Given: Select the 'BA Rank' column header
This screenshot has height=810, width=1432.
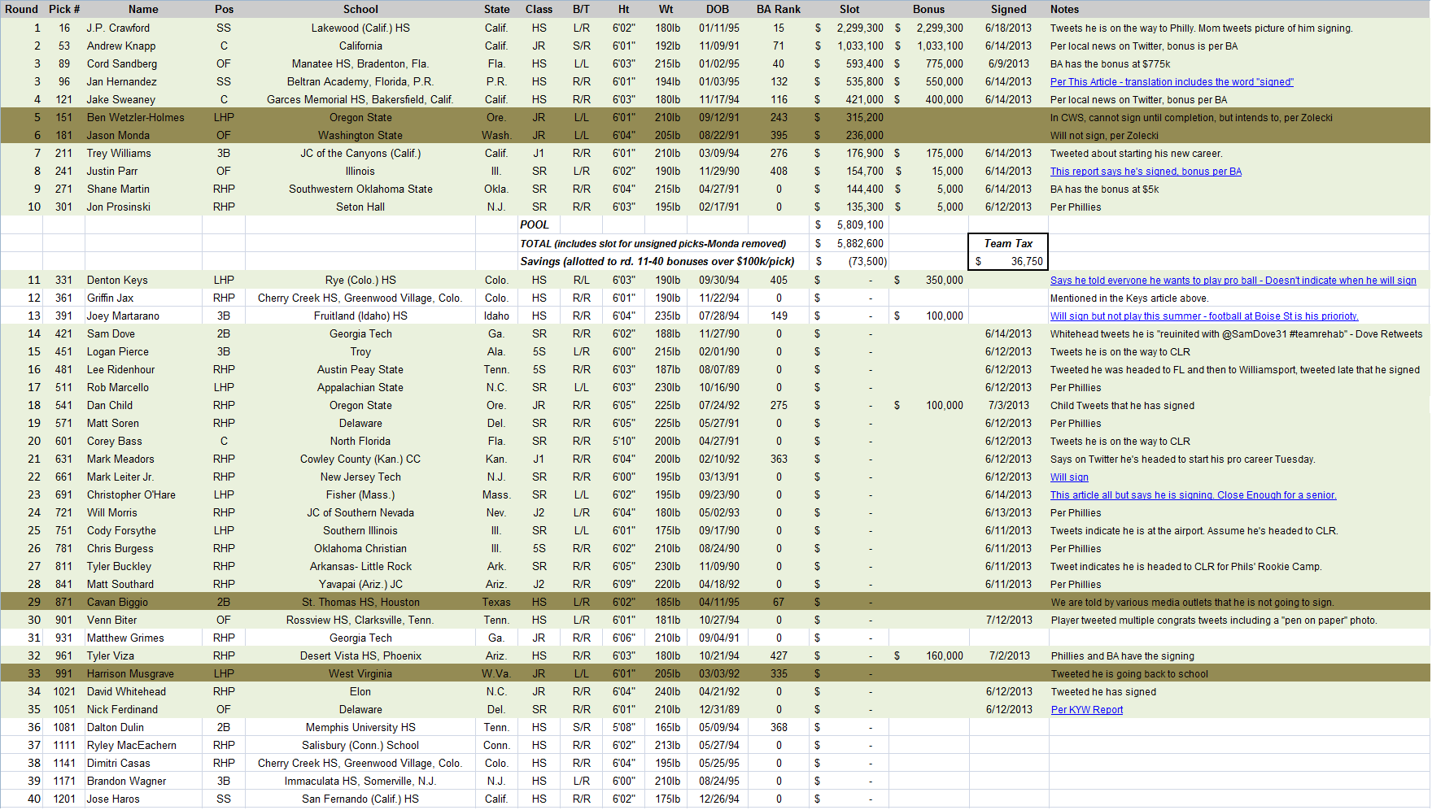Looking at the screenshot, I should (x=778, y=9).
